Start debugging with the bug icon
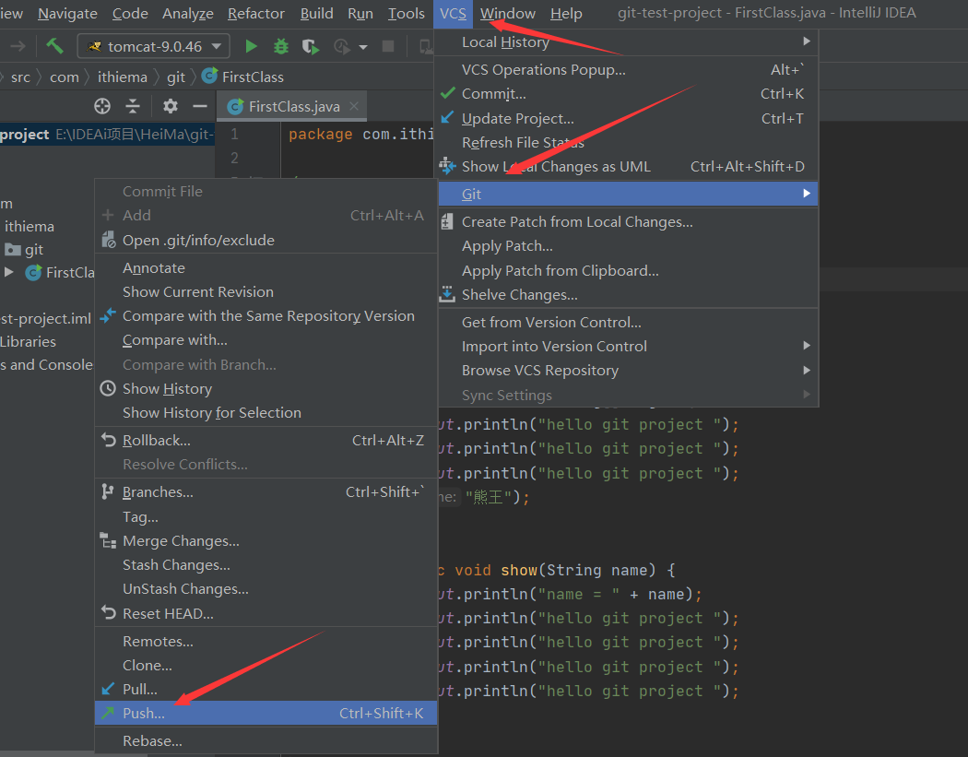Screen dimensions: 968x757 tap(281, 46)
